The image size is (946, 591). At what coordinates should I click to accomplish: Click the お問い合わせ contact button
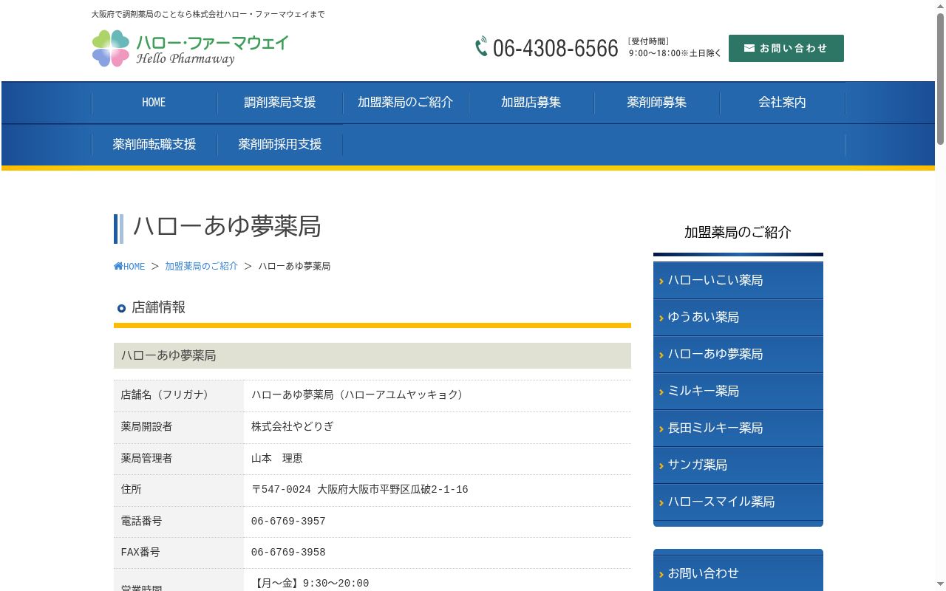pyautogui.click(x=786, y=48)
